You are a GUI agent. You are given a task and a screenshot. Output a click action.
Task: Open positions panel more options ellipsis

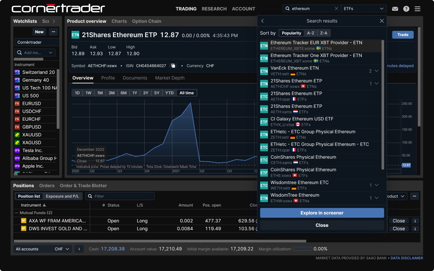click(414, 196)
